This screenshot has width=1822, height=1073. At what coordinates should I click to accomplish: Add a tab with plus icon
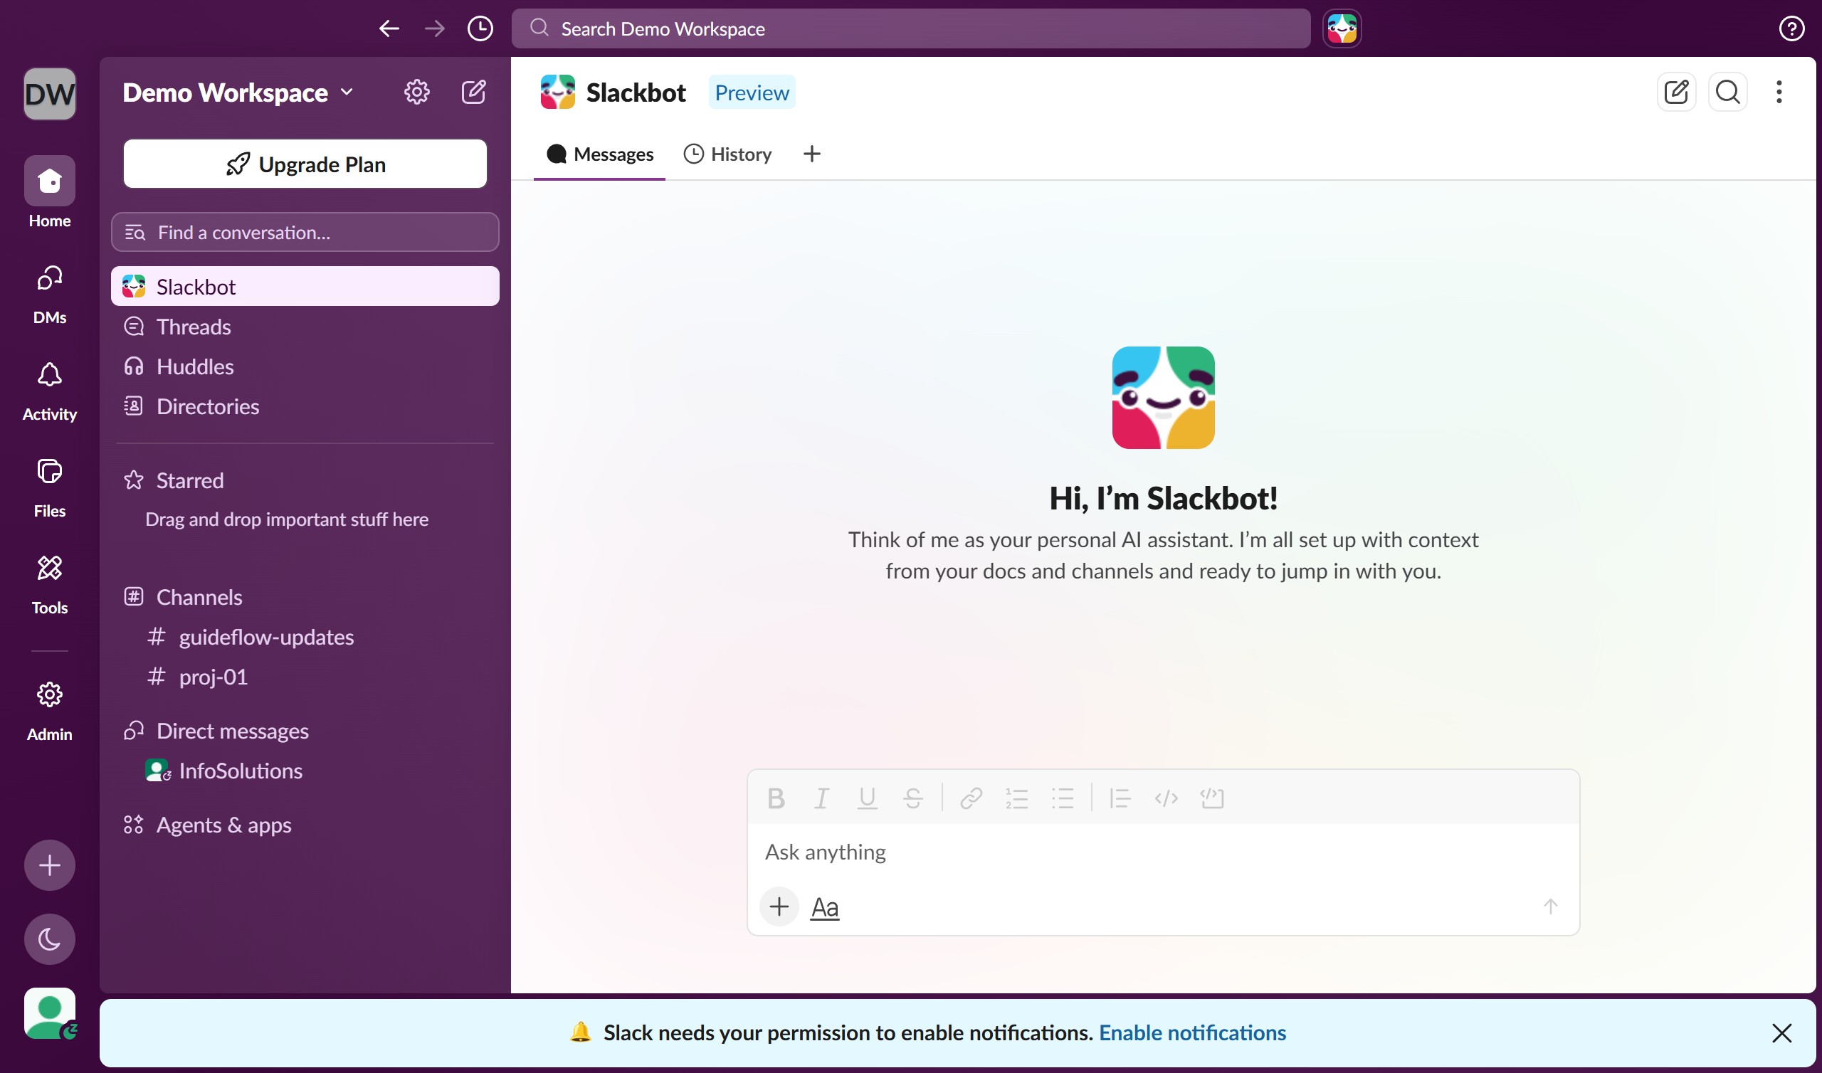pyautogui.click(x=811, y=154)
